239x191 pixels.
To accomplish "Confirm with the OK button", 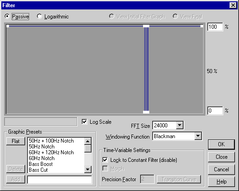I will tap(222, 144).
